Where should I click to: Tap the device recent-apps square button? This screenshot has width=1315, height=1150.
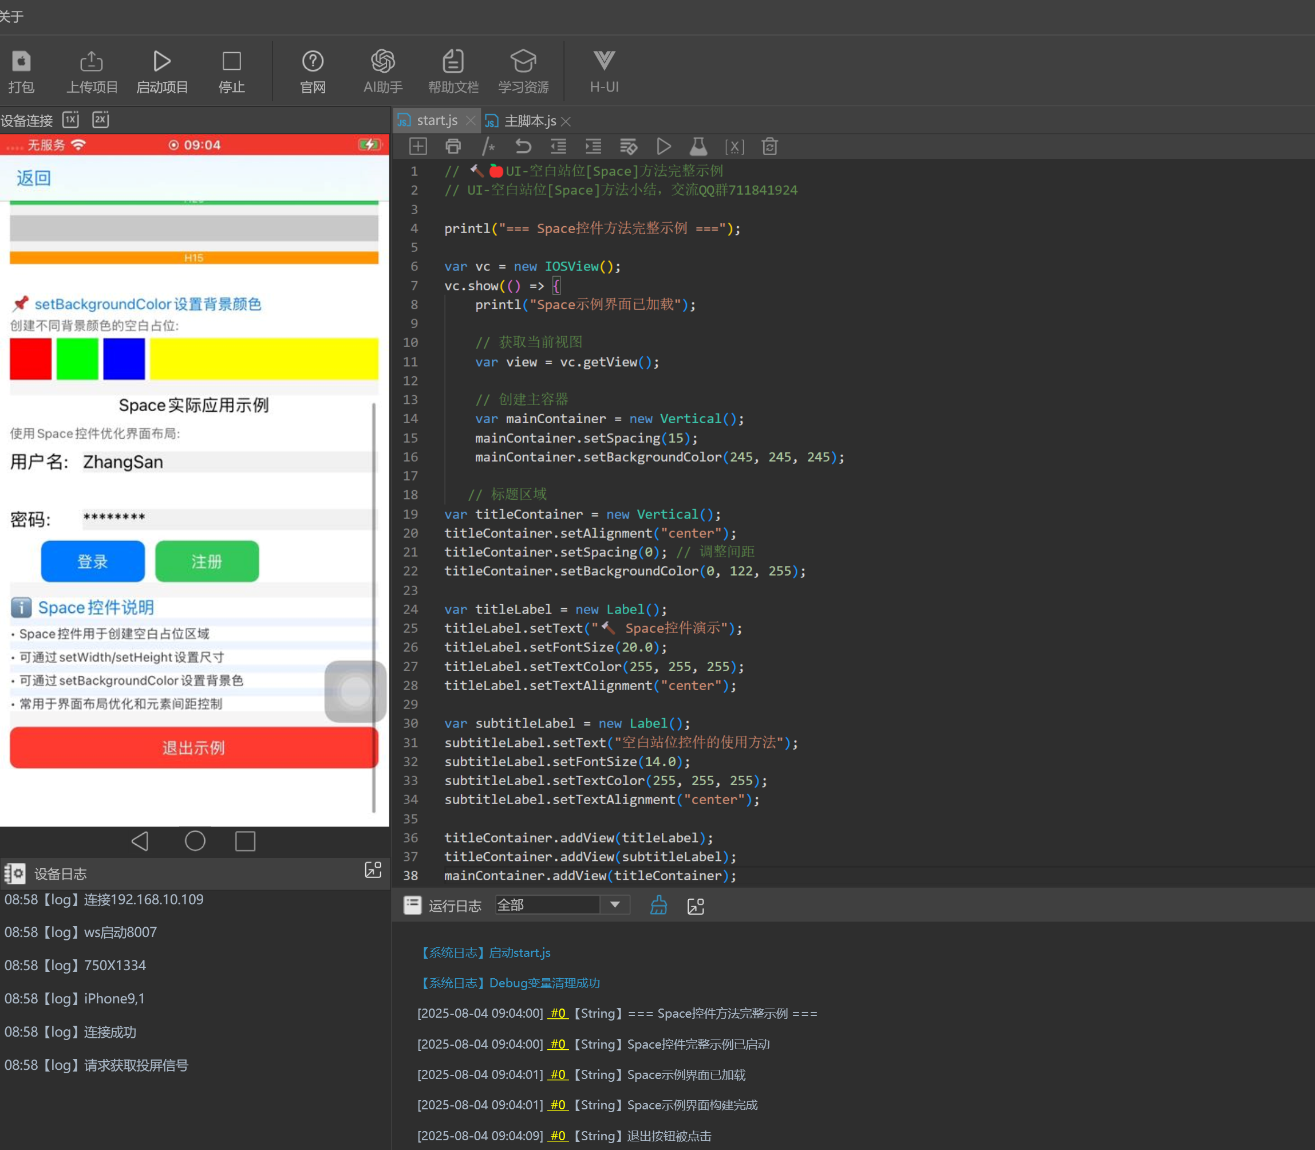(x=245, y=841)
